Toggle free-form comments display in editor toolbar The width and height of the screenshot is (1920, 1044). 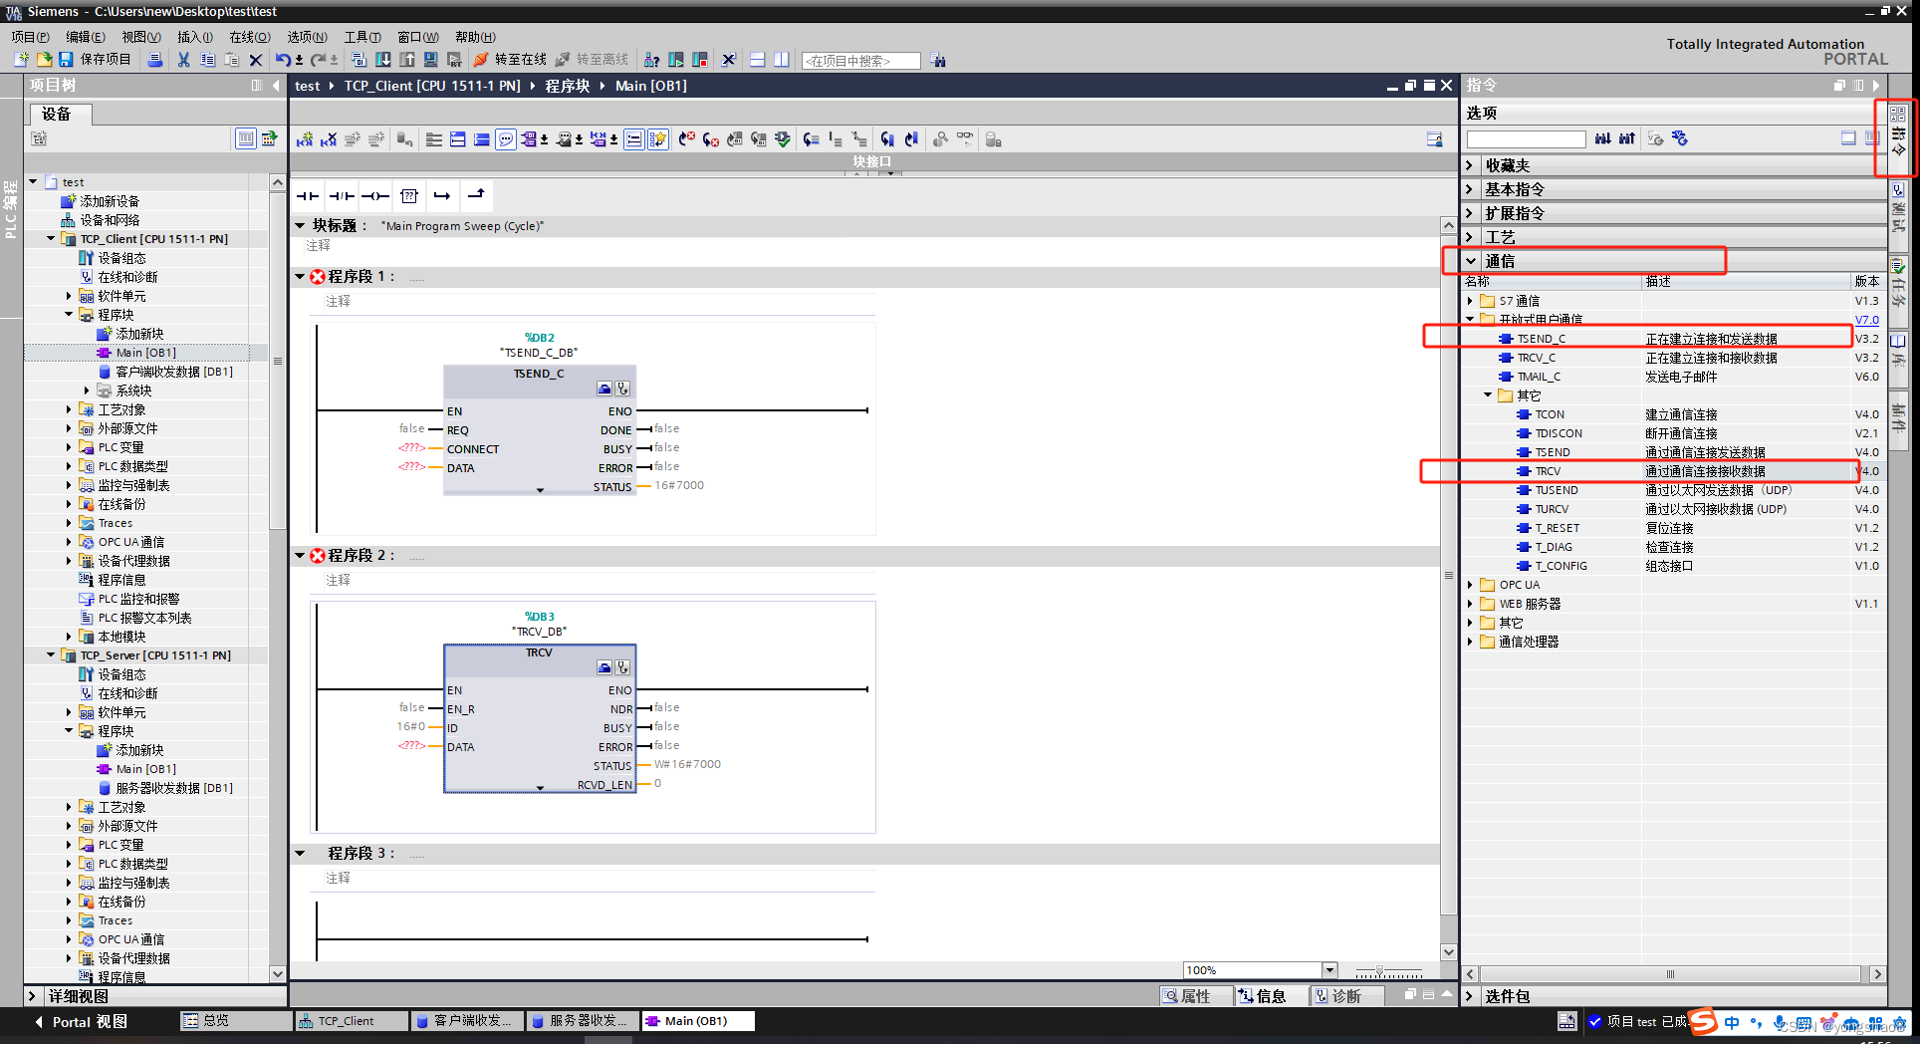pos(506,139)
